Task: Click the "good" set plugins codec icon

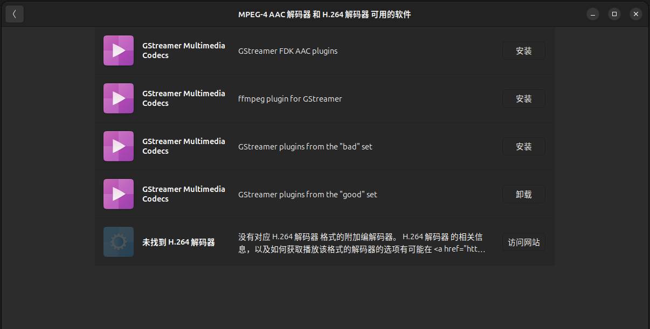Action: [x=119, y=194]
